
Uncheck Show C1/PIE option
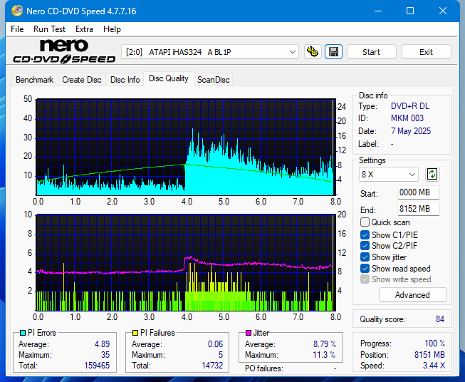365,234
